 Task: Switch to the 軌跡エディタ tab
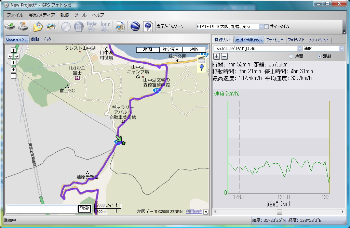[x=41, y=39]
